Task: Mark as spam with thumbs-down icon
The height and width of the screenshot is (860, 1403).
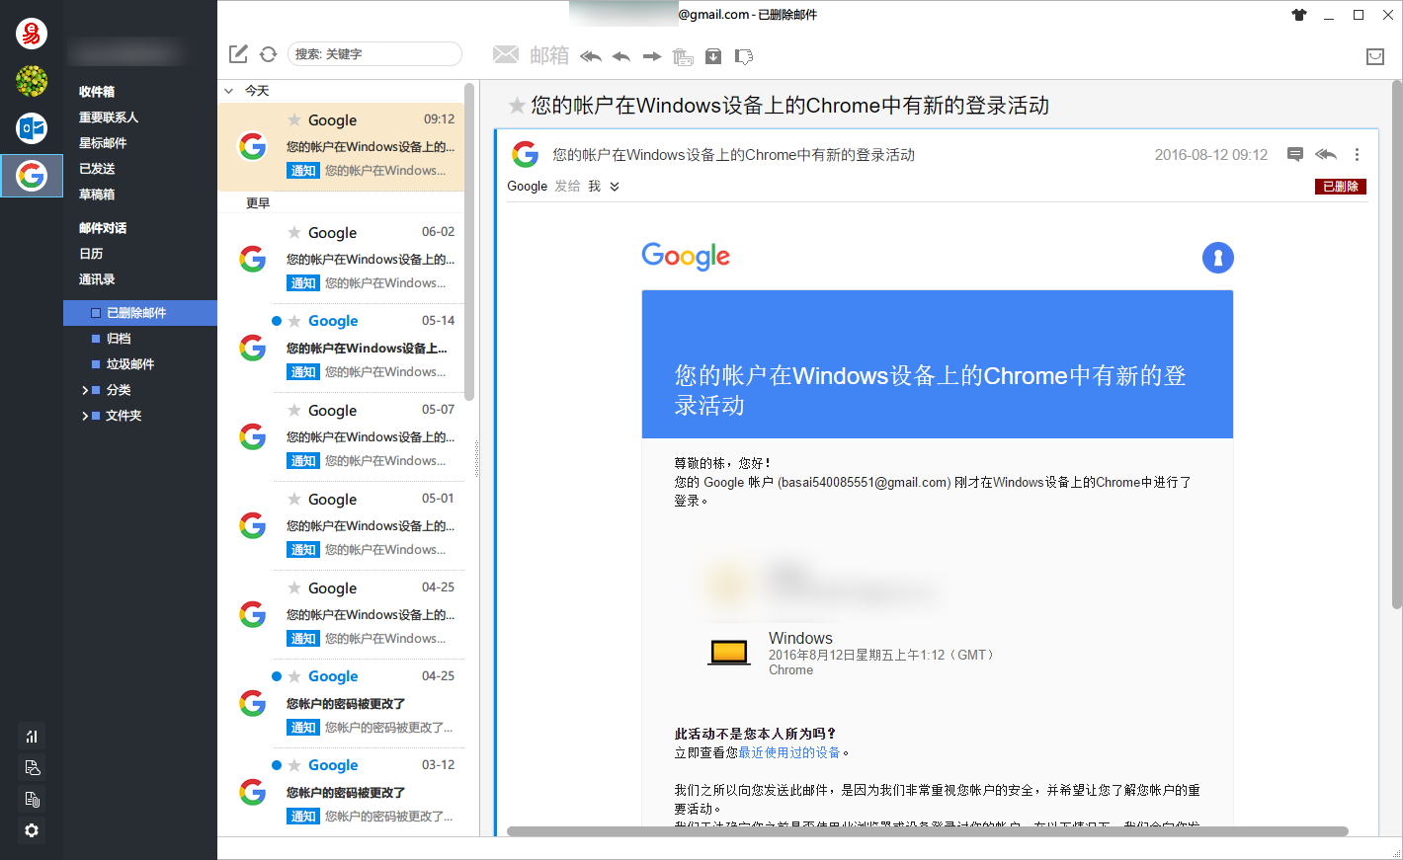Action: click(744, 56)
